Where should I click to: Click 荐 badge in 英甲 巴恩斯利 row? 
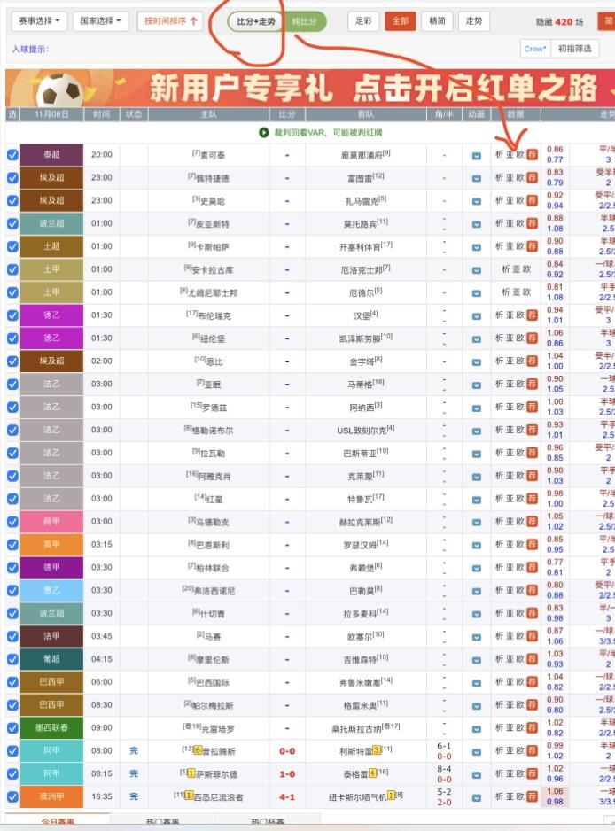(x=532, y=544)
